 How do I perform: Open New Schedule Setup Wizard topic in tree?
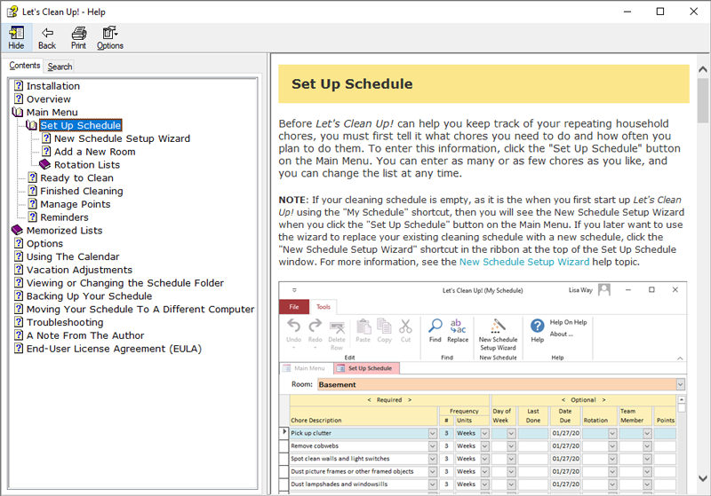click(122, 138)
